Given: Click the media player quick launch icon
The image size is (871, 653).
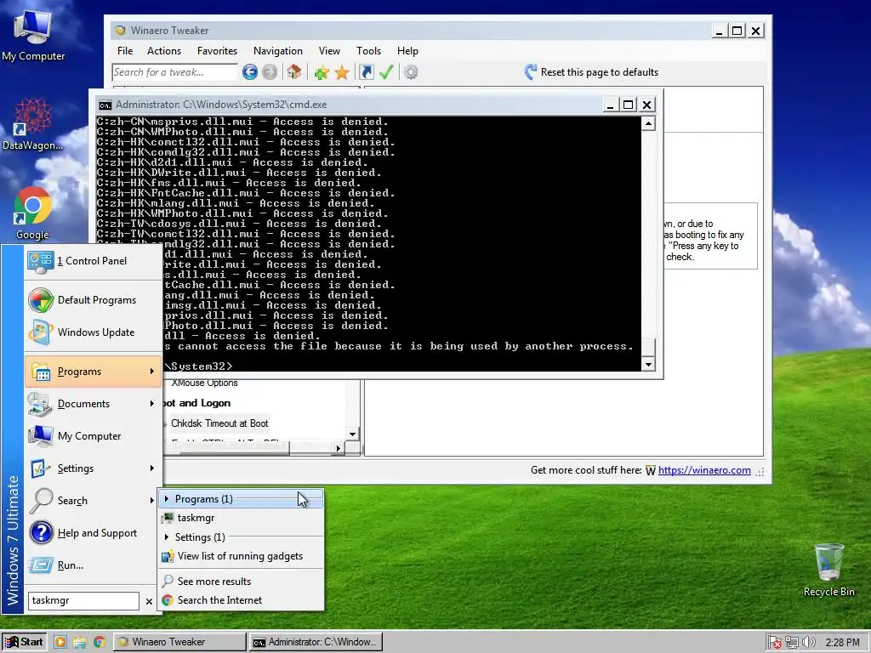Looking at the screenshot, I should (60, 642).
